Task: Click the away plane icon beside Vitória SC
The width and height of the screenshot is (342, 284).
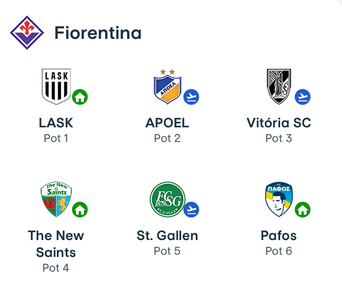Action: (303, 97)
